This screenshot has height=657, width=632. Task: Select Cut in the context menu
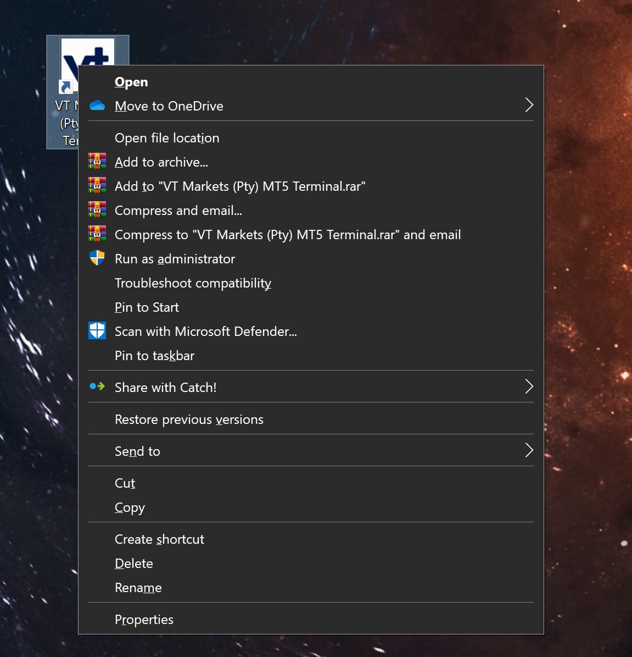[x=311, y=483]
